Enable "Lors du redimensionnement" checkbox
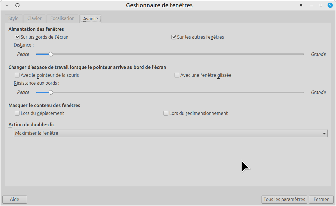This screenshot has height=206, width=336. pos(166,113)
